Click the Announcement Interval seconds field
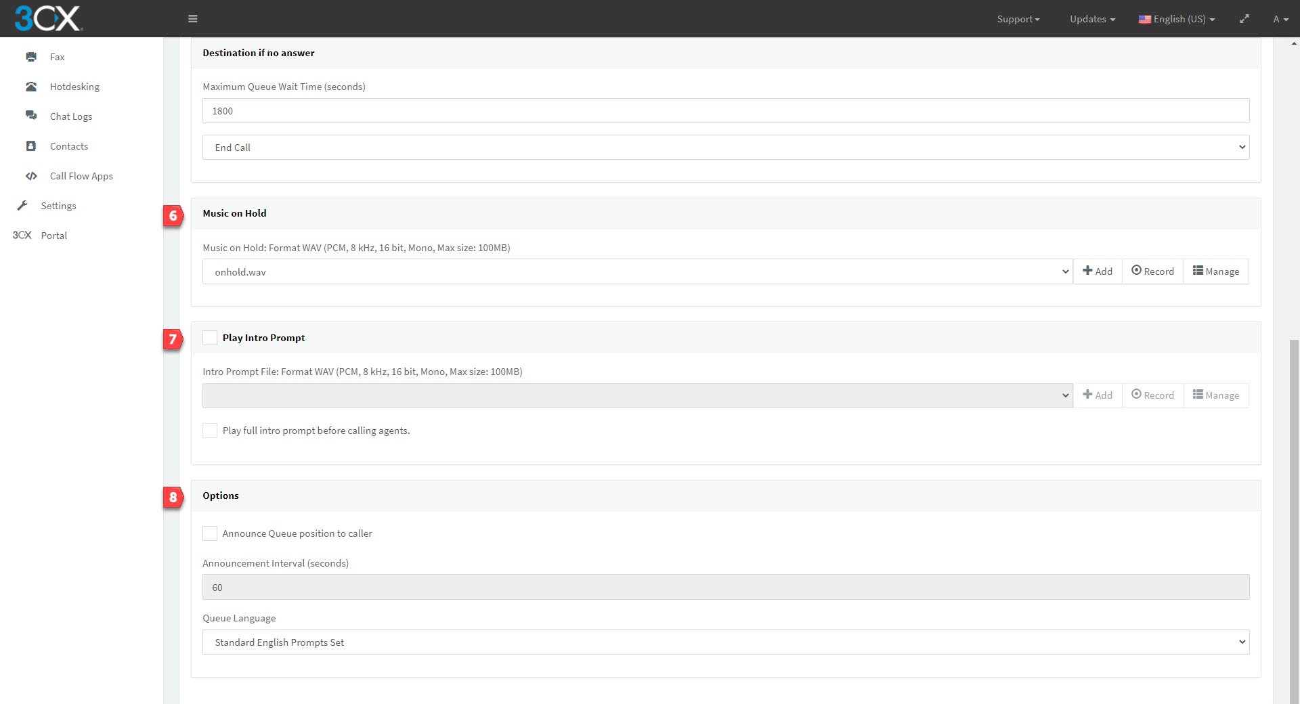Viewport: 1300px width, 704px height. pos(726,588)
